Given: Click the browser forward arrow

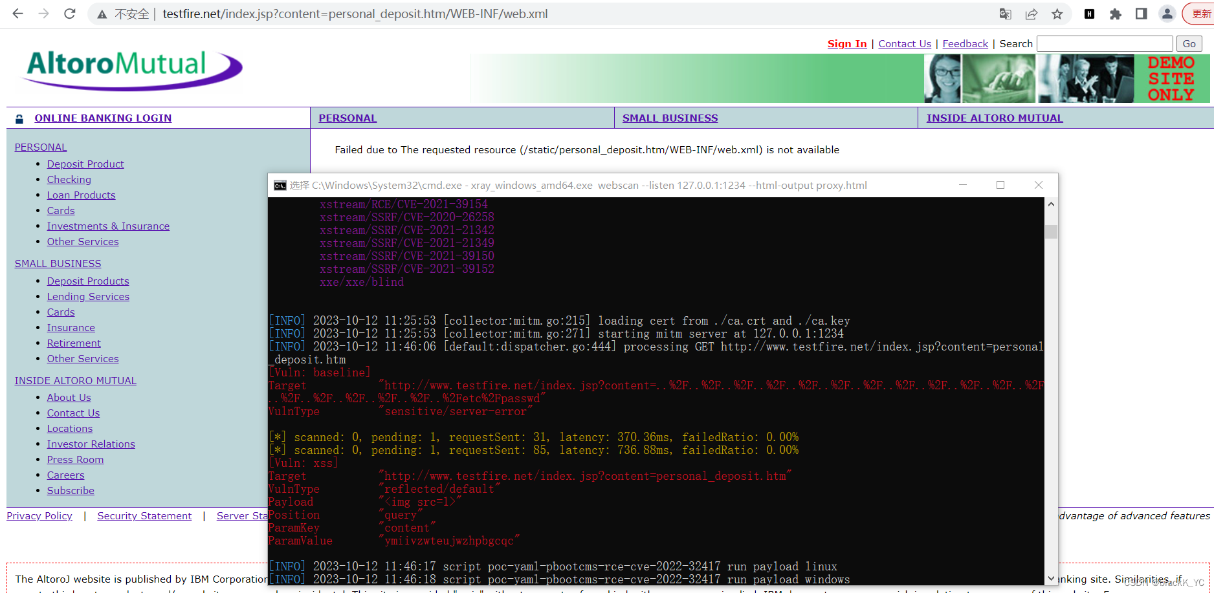Looking at the screenshot, I should 43,14.
